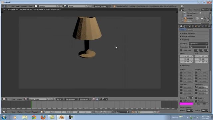Open Google Chrome from the taskbar
This screenshot has width=213, height=120.
34,117
